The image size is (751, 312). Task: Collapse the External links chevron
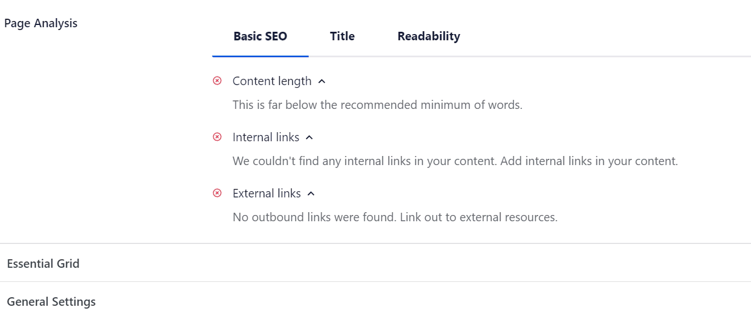click(311, 194)
